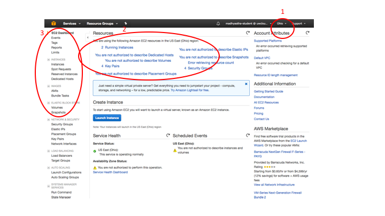This screenshot has height=216, width=385.
Task: Open the Default VPC link
Action: pyautogui.click(x=262, y=58)
